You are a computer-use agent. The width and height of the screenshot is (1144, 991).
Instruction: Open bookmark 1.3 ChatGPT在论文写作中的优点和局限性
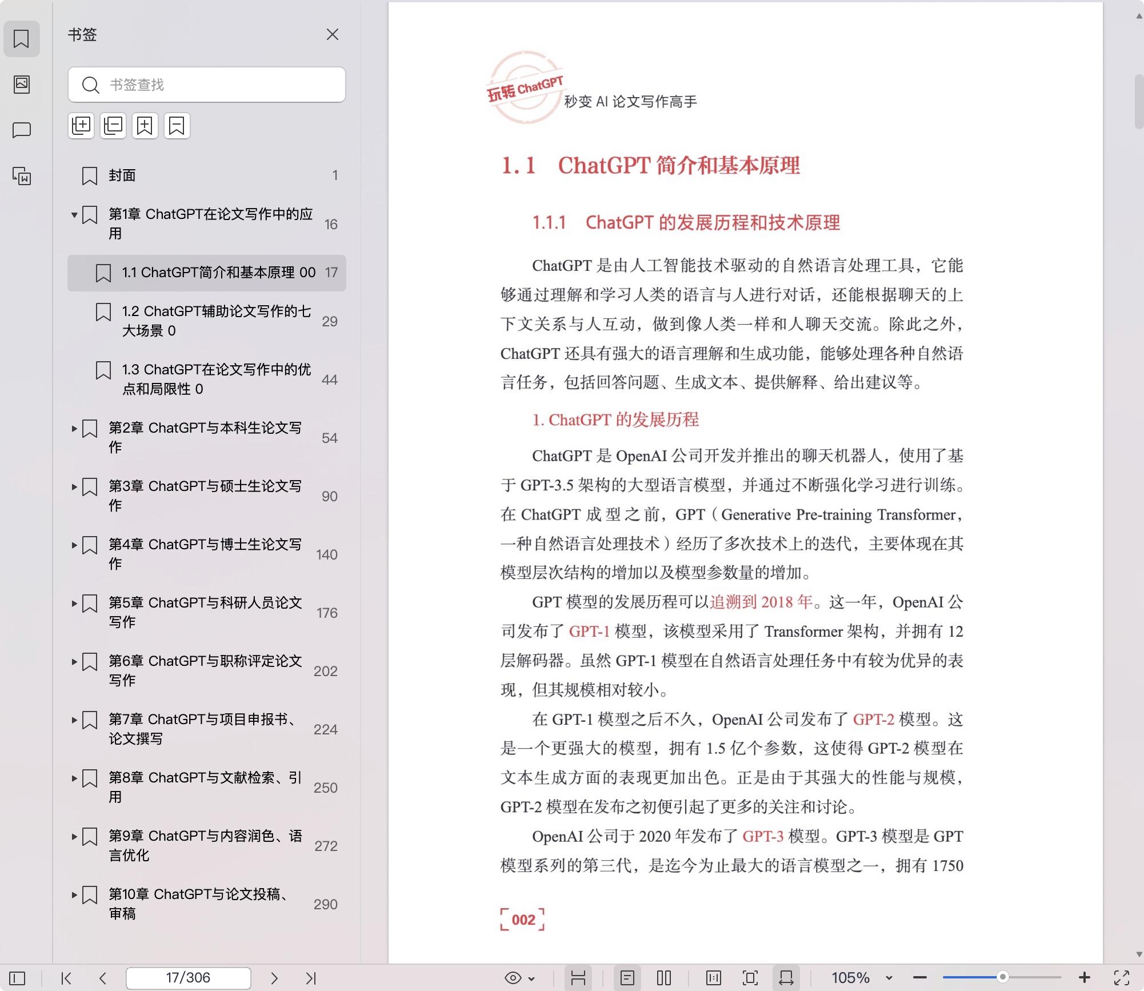click(x=207, y=379)
